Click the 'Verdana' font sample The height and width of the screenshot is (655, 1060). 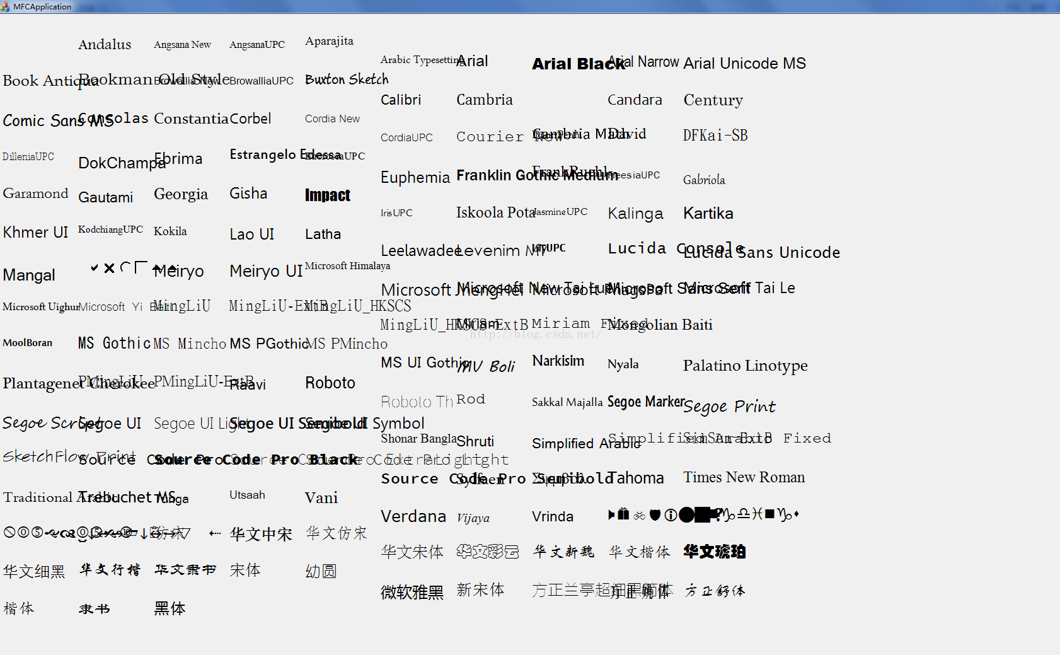click(413, 517)
